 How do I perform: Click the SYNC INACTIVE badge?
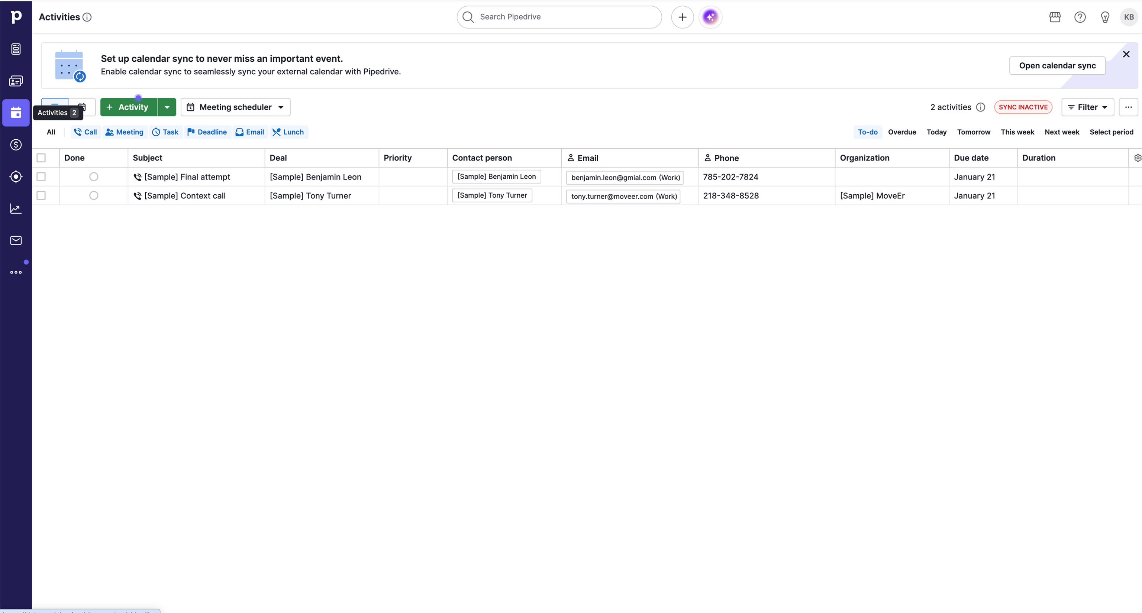point(1023,107)
